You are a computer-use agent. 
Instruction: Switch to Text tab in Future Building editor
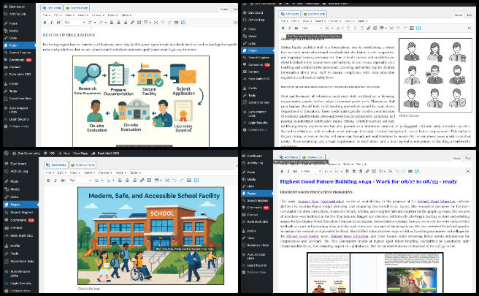468,158
